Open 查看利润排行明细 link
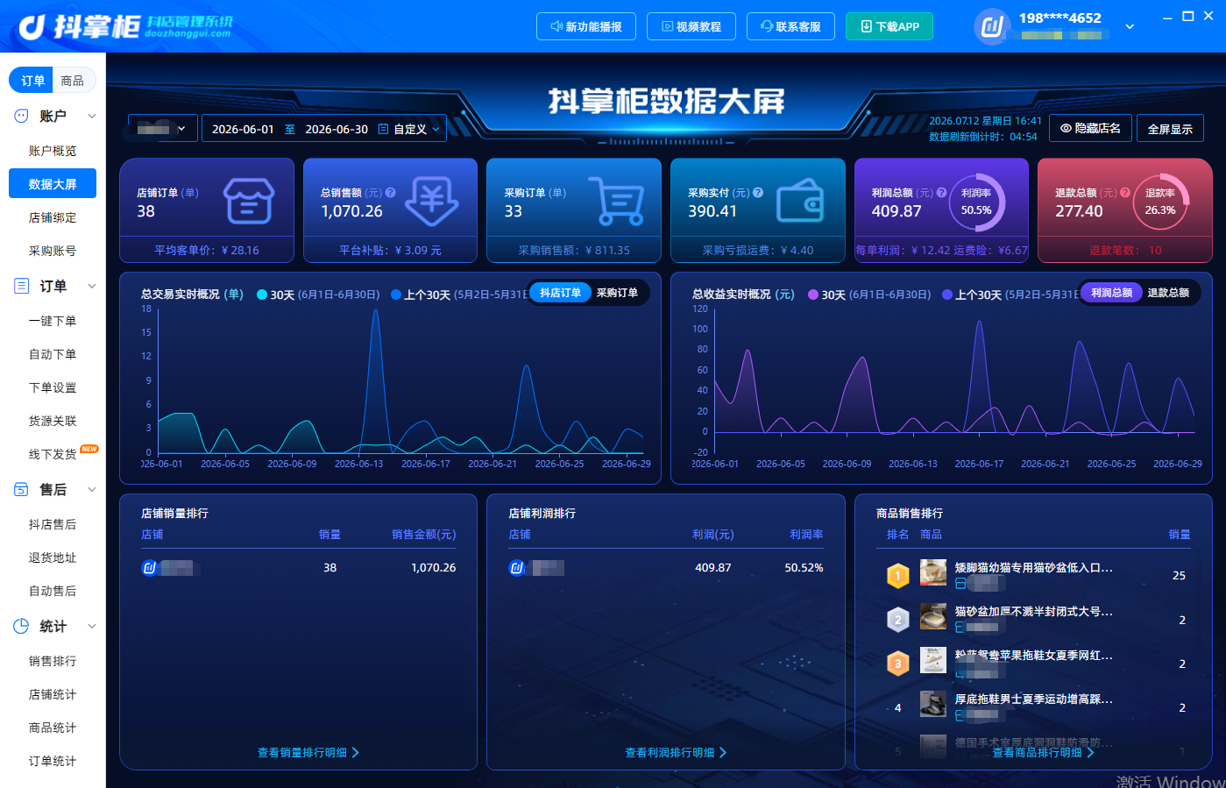The width and height of the screenshot is (1226, 788). click(x=676, y=752)
